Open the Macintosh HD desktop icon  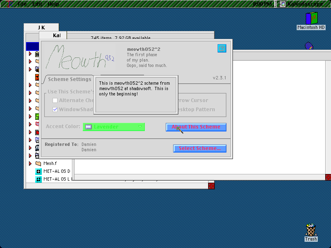tap(312, 18)
